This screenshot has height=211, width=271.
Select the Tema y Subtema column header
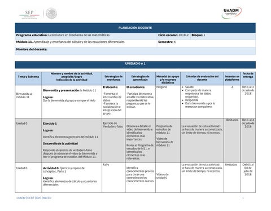pyautogui.click(x=28, y=77)
